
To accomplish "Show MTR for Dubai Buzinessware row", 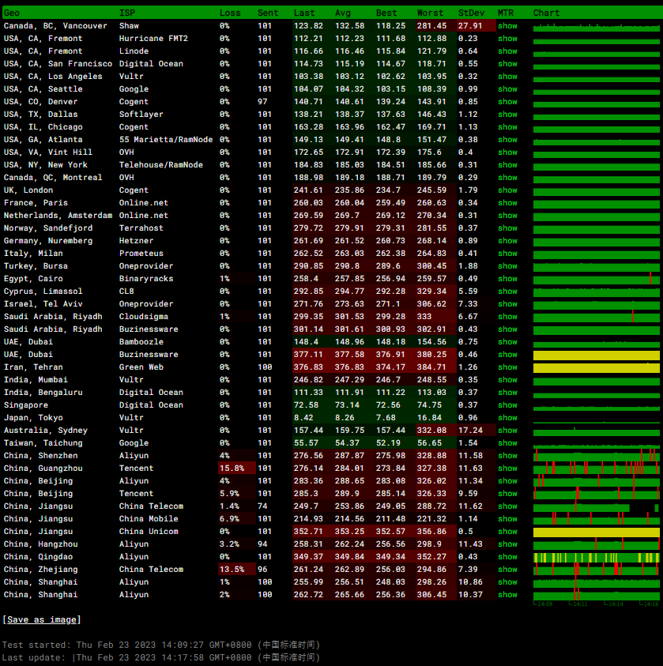I will [507, 355].
